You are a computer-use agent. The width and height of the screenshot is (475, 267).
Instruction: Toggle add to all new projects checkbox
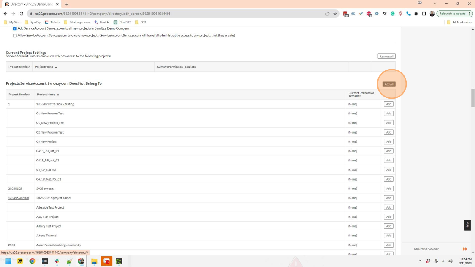point(14,28)
